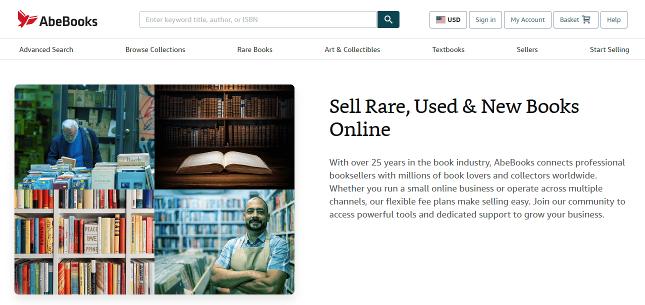The width and height of the screenshot is (645, 305).
Task: Click the Start Selling link
Action: tap(609, 49)
